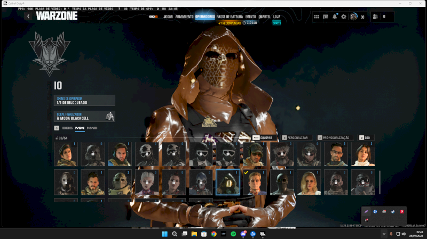
Task: Collapse the system tray overflow chevron
Action: (384, 234)
